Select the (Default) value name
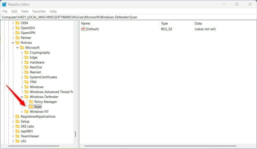 click(x=92, y=29)
